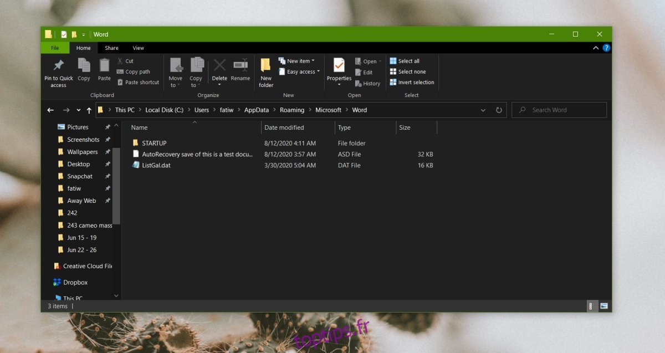The width and height of the screenshot is (665, 353).
Task: Click Select all
Action: tap(405, 61)
